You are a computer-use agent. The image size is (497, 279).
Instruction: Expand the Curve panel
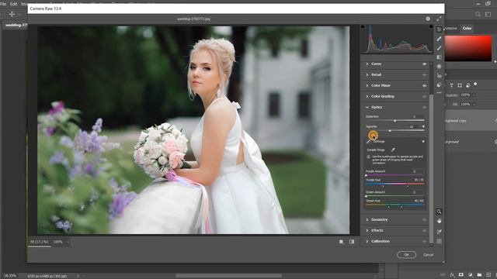[x=367, y=64]
